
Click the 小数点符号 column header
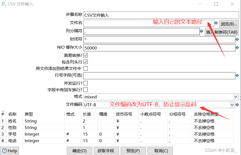tap(153, 114)
